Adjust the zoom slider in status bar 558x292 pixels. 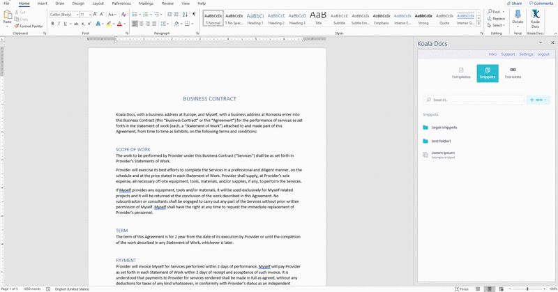coord(527,289)
